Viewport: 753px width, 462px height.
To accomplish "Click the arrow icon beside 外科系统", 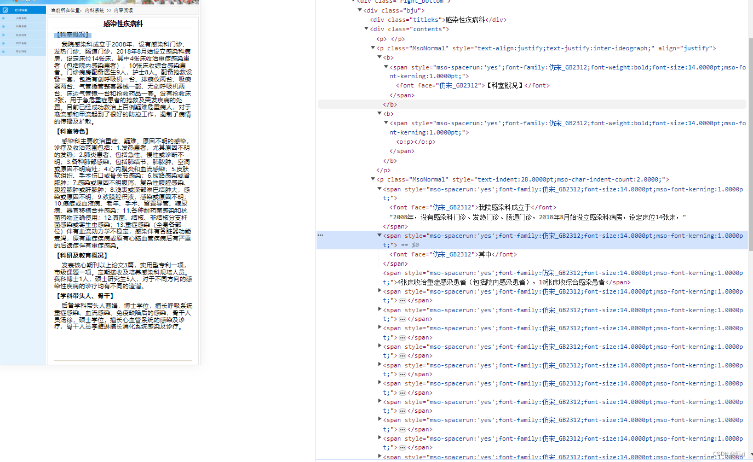I will pos(3,26).
